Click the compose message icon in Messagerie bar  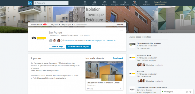pos(187,92)
